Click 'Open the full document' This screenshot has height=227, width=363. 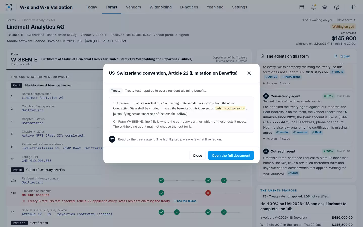pyautogui.click(x=231, y=155)
